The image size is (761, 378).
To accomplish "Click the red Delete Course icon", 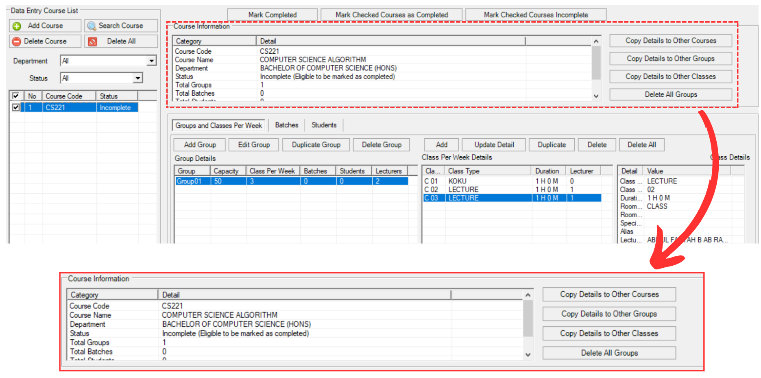I will coord(16,42).
